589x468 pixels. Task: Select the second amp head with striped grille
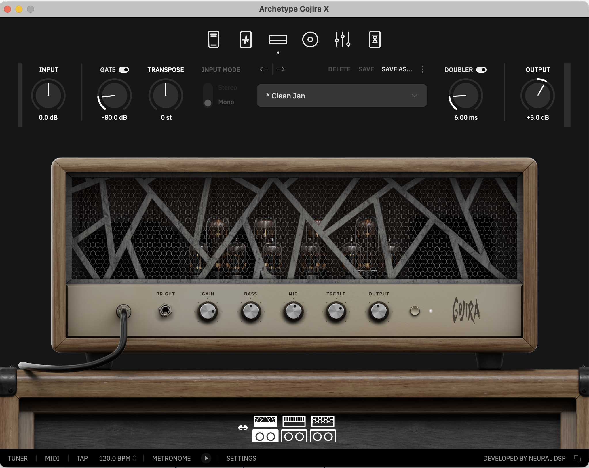click(294, 421)
